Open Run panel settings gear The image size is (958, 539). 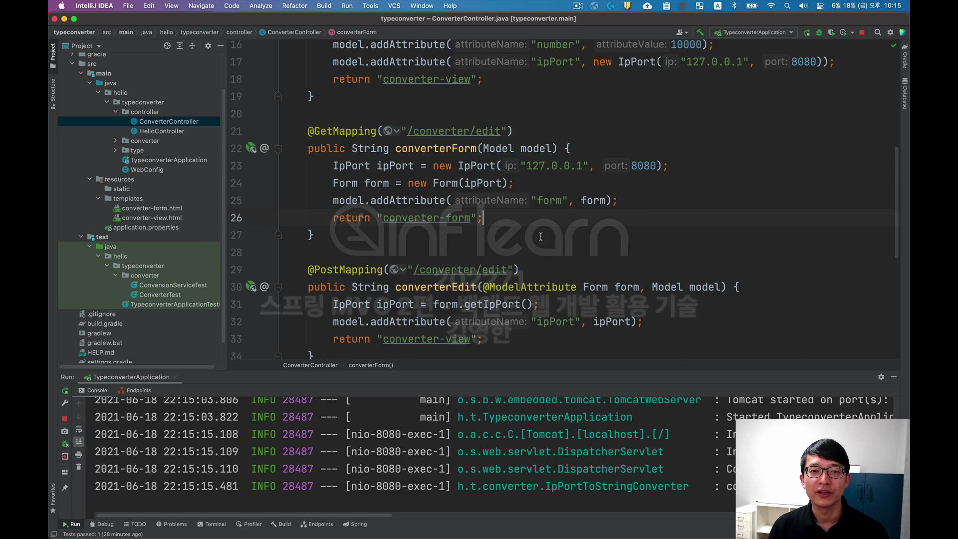[881, 377]
